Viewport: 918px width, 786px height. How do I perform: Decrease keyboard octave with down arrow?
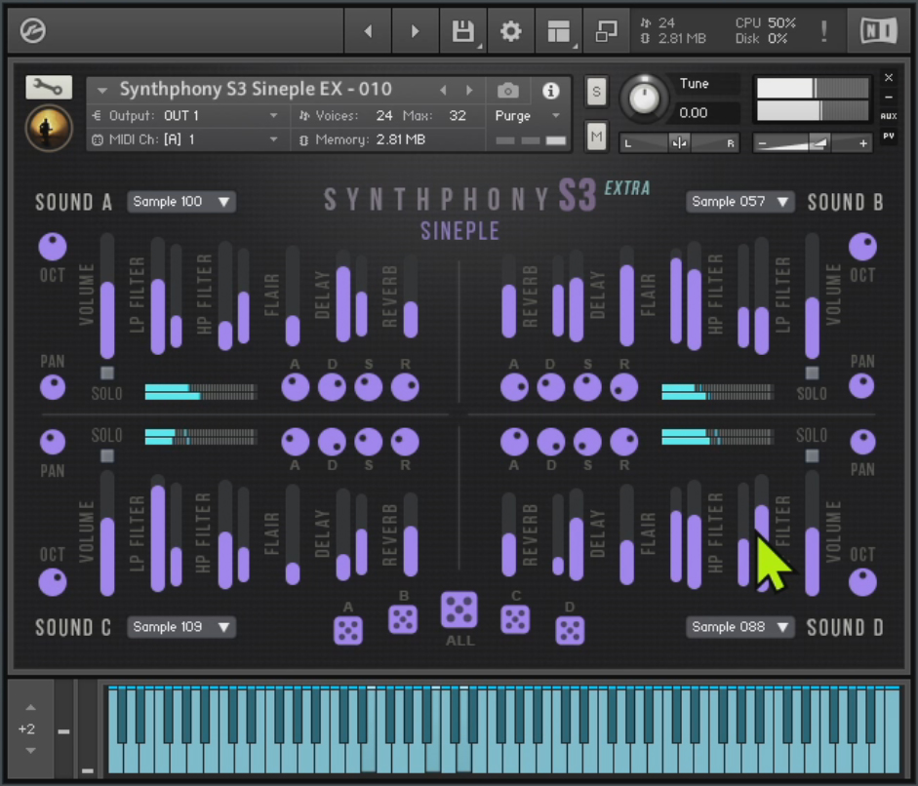click(x=31, y=751)
